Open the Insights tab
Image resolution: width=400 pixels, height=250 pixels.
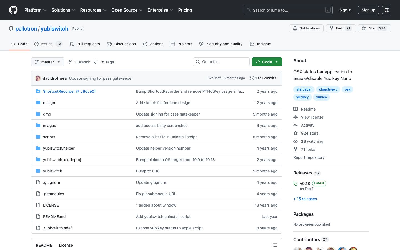point(261,44)
